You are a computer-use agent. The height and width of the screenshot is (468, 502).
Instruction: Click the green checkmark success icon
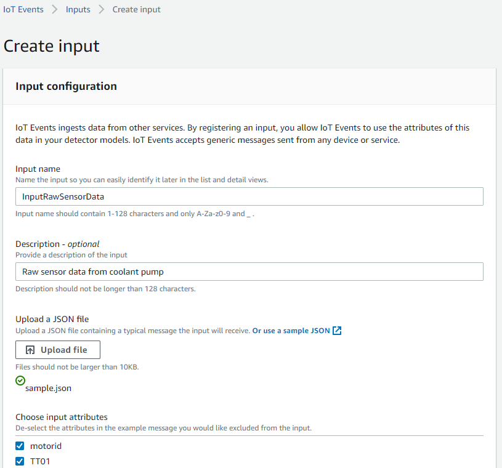pyautogui.click(x=20, y=381)
